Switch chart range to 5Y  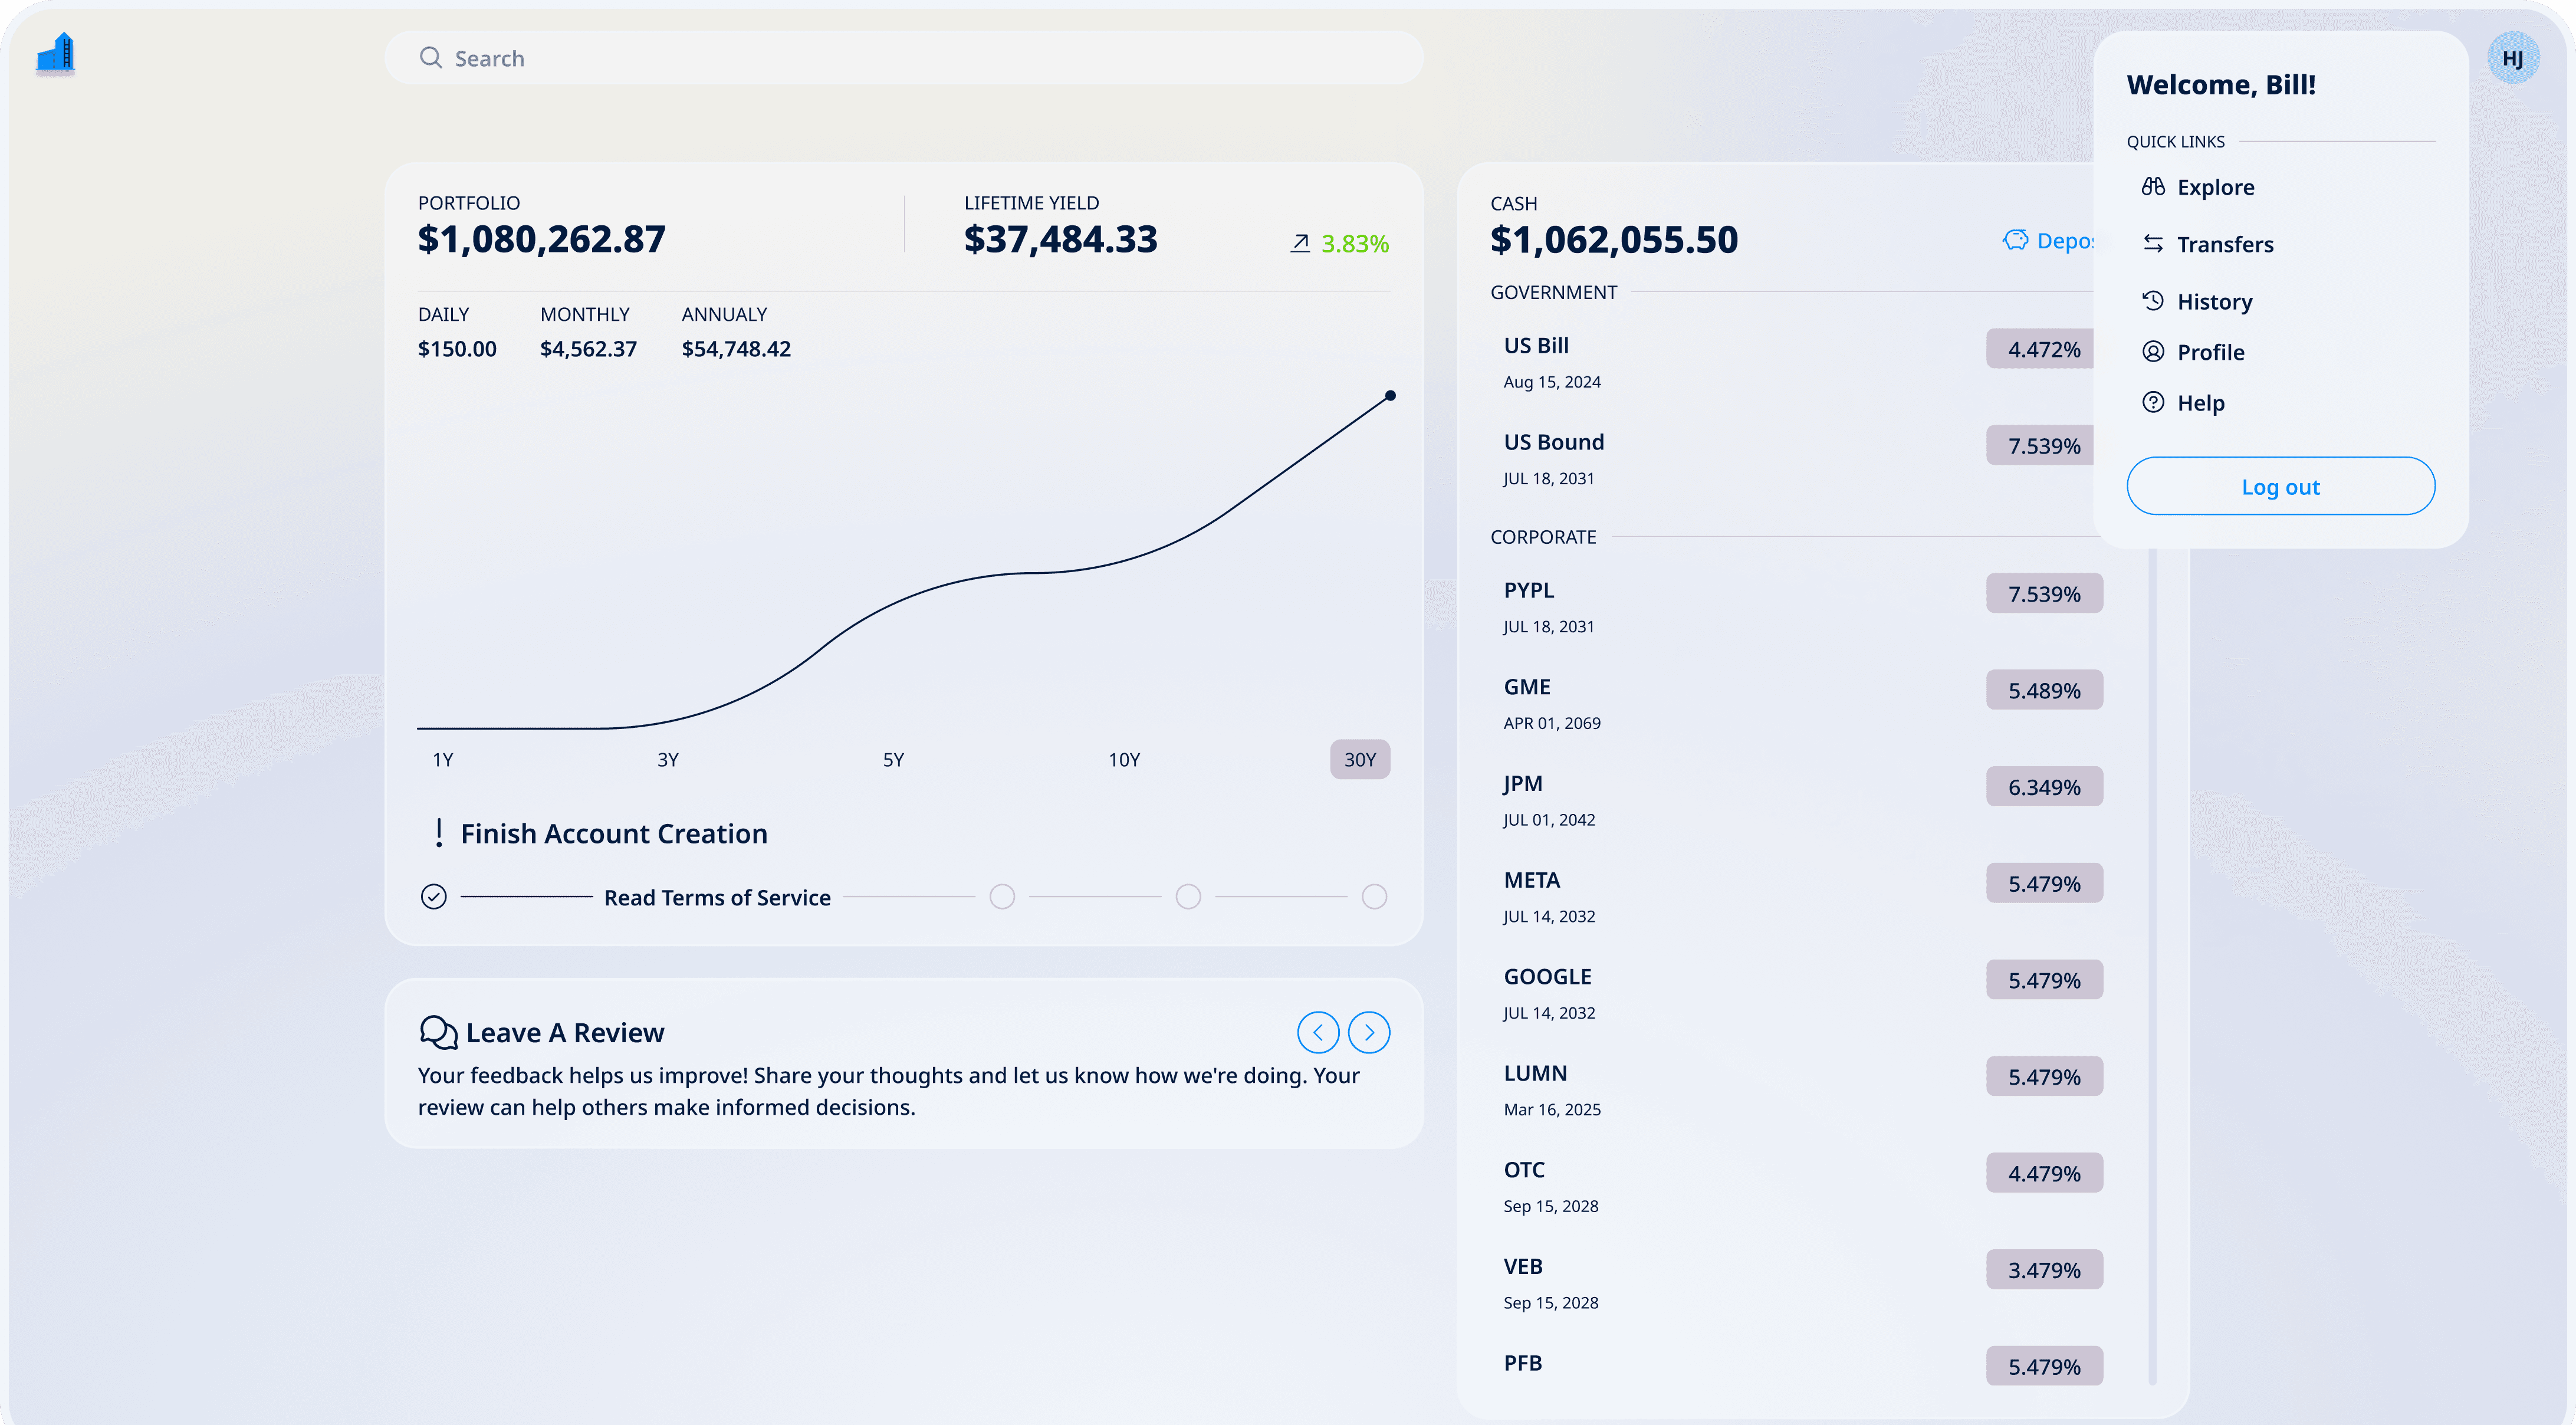[892, 760]
